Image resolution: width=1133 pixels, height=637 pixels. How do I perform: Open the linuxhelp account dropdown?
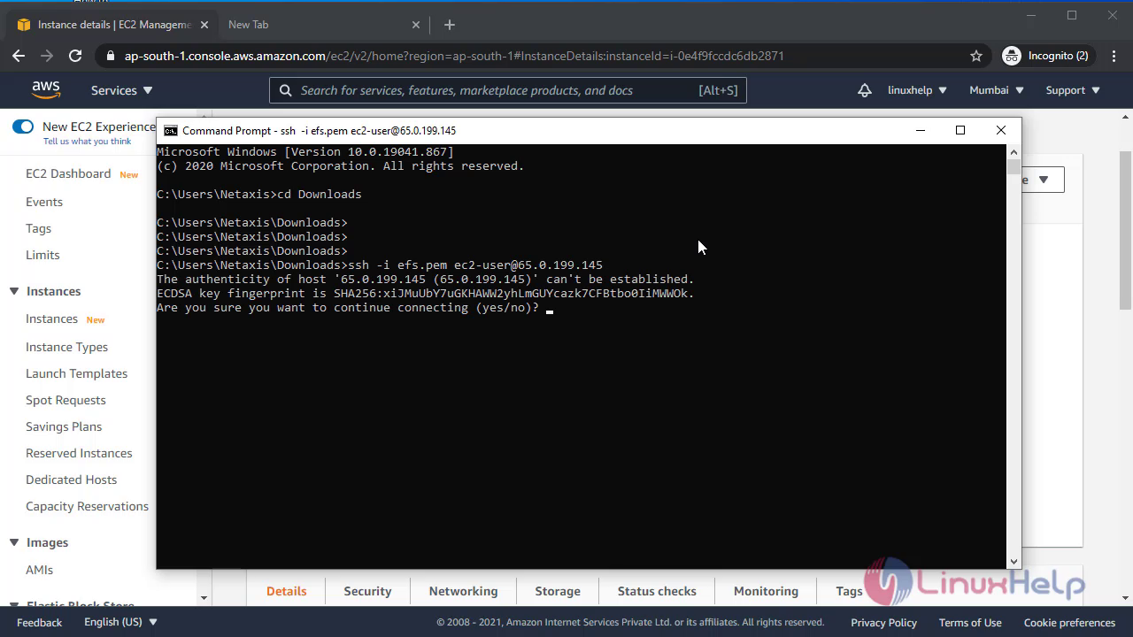pyautogui.click(x=917, y=90)
